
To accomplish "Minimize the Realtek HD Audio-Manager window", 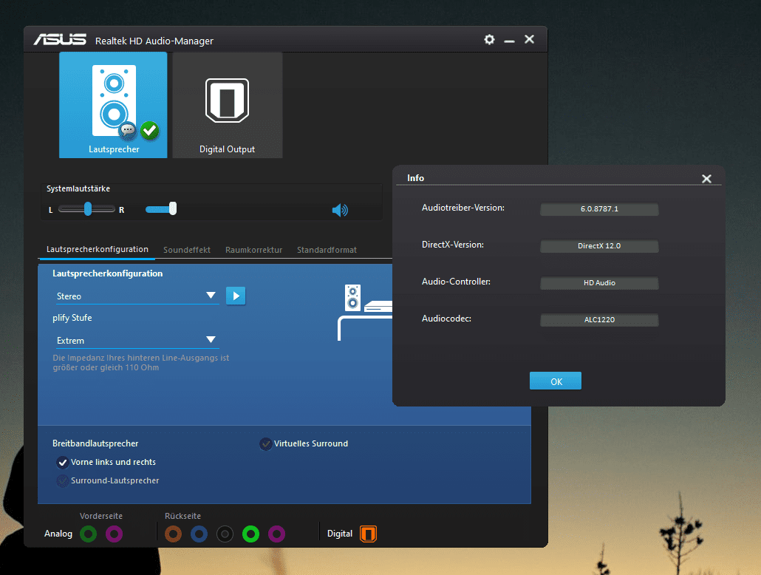I will click(509, 41).
